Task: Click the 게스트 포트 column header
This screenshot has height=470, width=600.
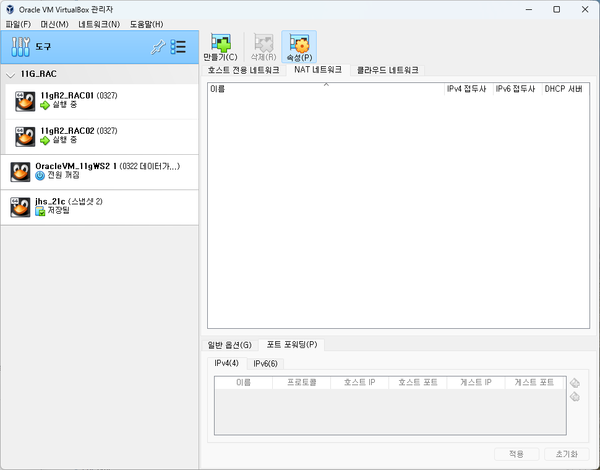Action: [x=534, y=382]
